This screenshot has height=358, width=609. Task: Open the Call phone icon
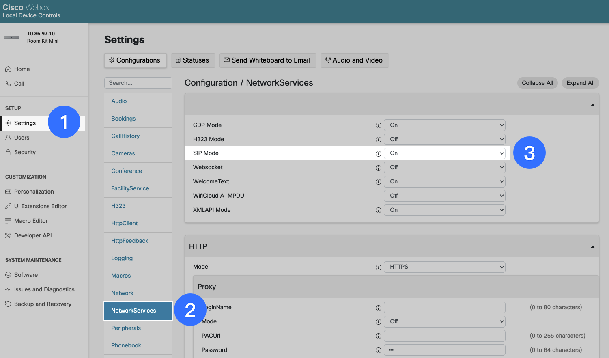tap(9, 84)
